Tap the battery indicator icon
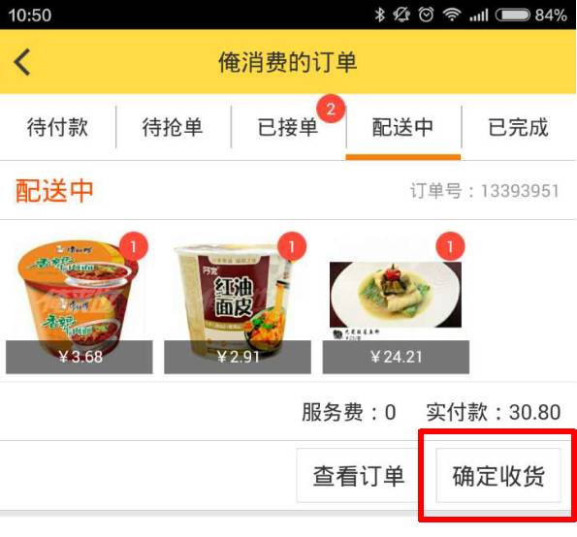577x537 pixels. click(x=513, y=16)
